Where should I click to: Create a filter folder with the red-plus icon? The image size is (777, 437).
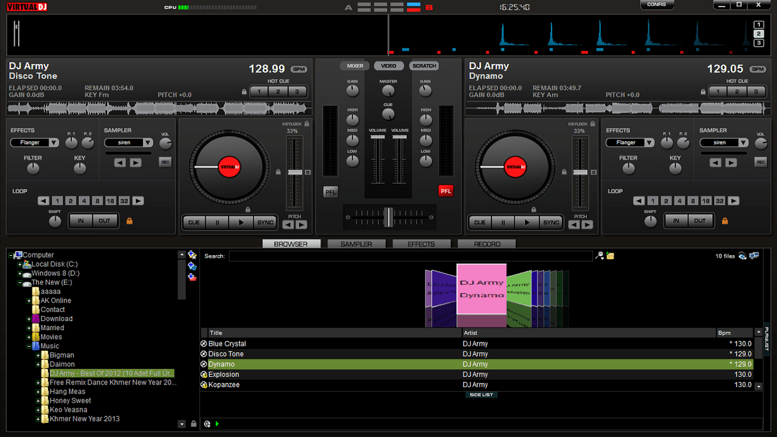[x=191, y=277]
